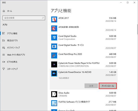This screenshot has width=138, height=111.
Task: Minimize the 設定 window
Action: point(121,3)
